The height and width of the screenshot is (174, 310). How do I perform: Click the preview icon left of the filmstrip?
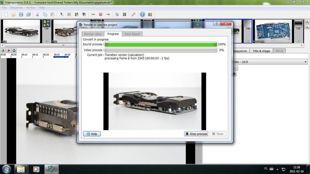117,14
